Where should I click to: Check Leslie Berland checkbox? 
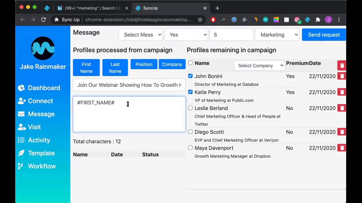tap(190, 108)
